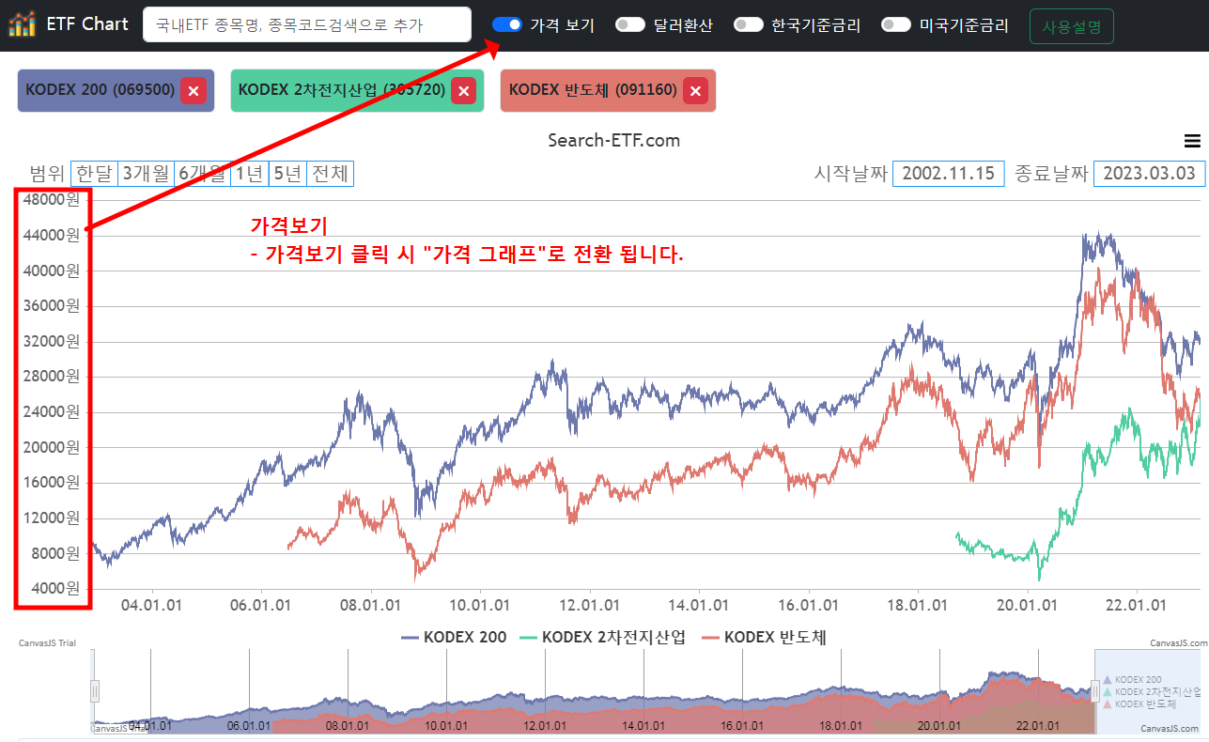
Task: Set range to 전체
Action: [x=330, y=174]
